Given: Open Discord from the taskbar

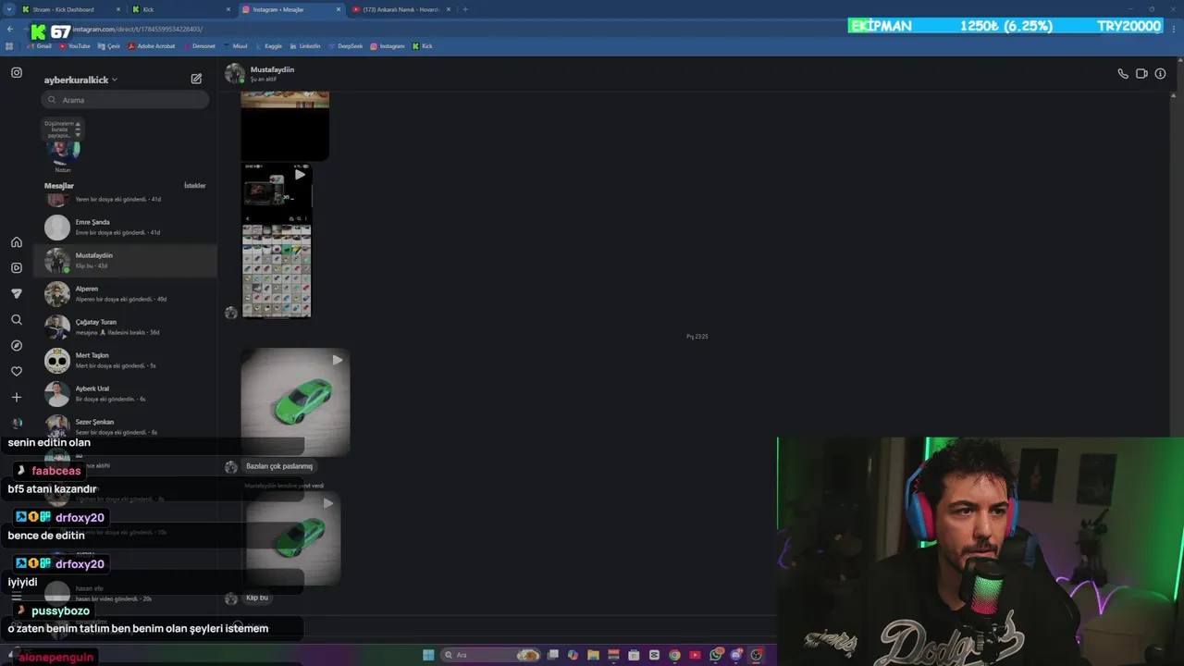Looking at the screenshot, I should [735, 655].
